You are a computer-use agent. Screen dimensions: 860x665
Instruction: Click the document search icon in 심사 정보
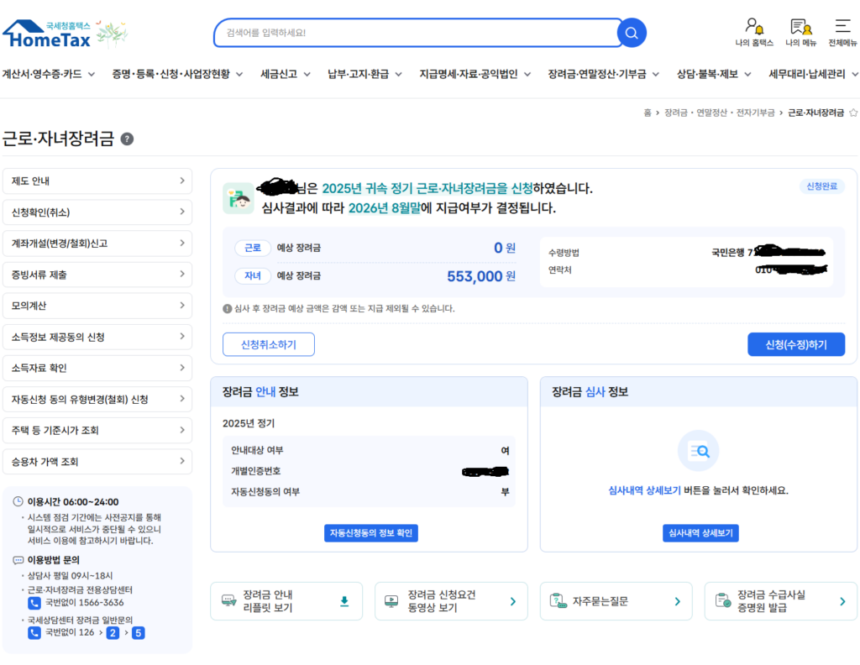(698, 451)
